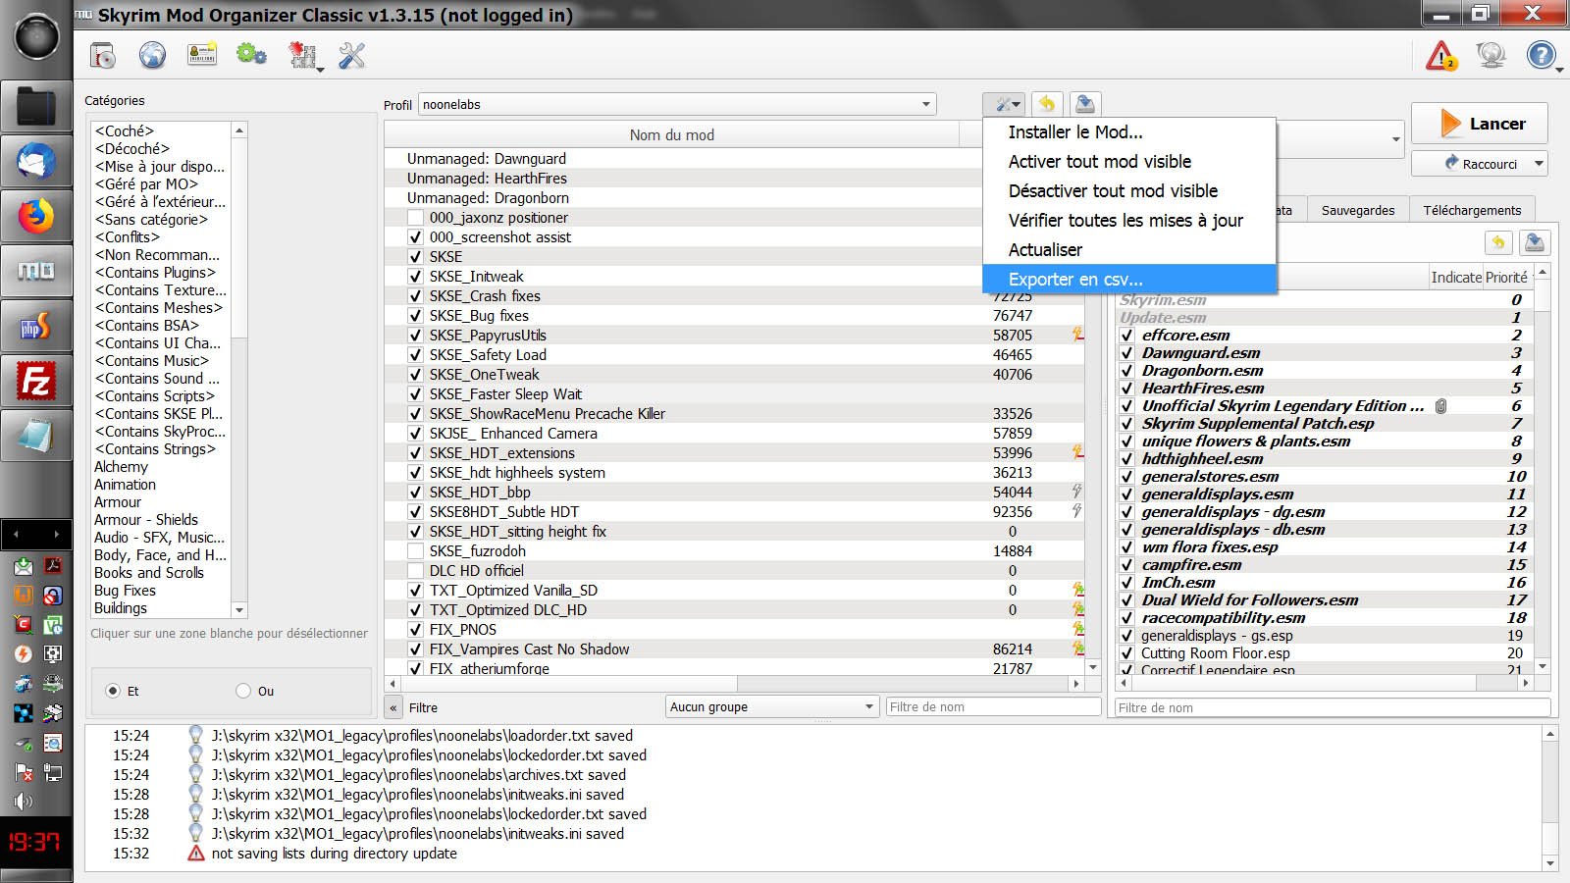1570x883 pixels.
Task: Open FileZilla from the dock
Action: pyautogui.click(x=36, y=381)
